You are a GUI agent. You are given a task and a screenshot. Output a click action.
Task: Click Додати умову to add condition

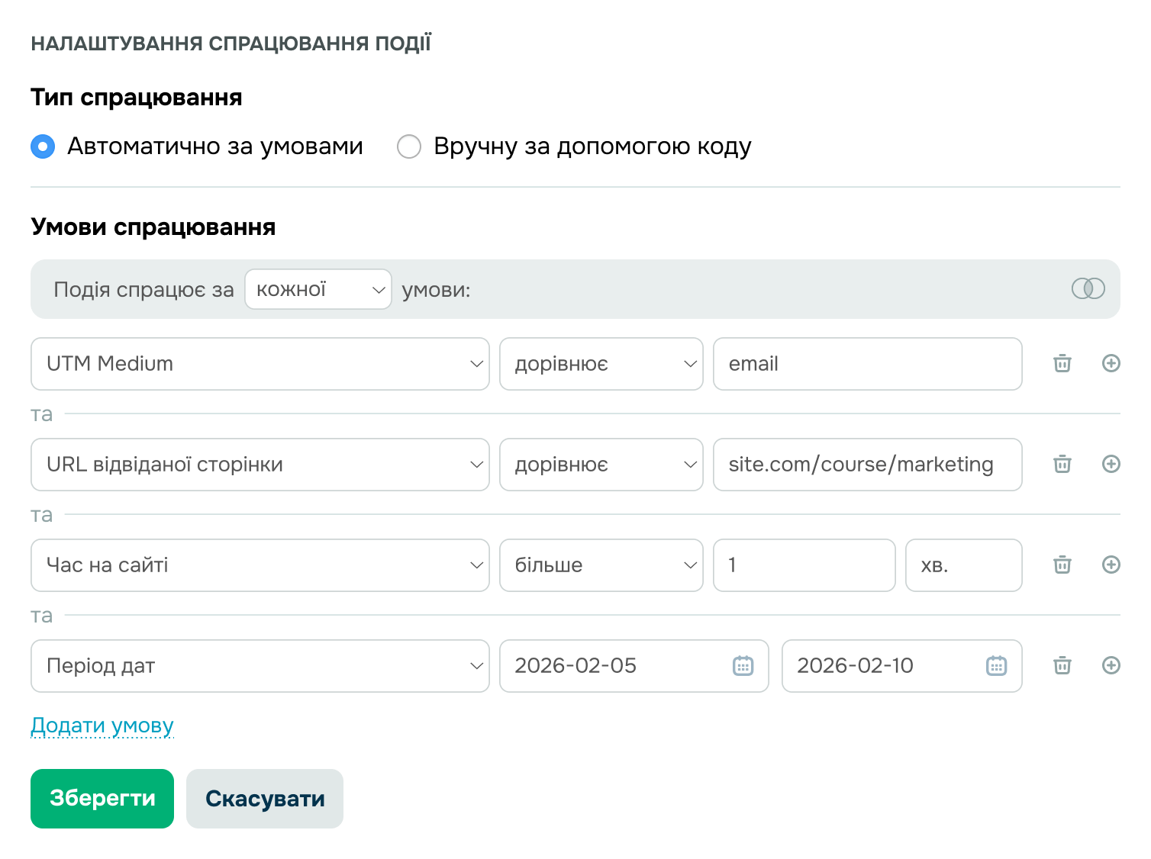coord(102,725)
